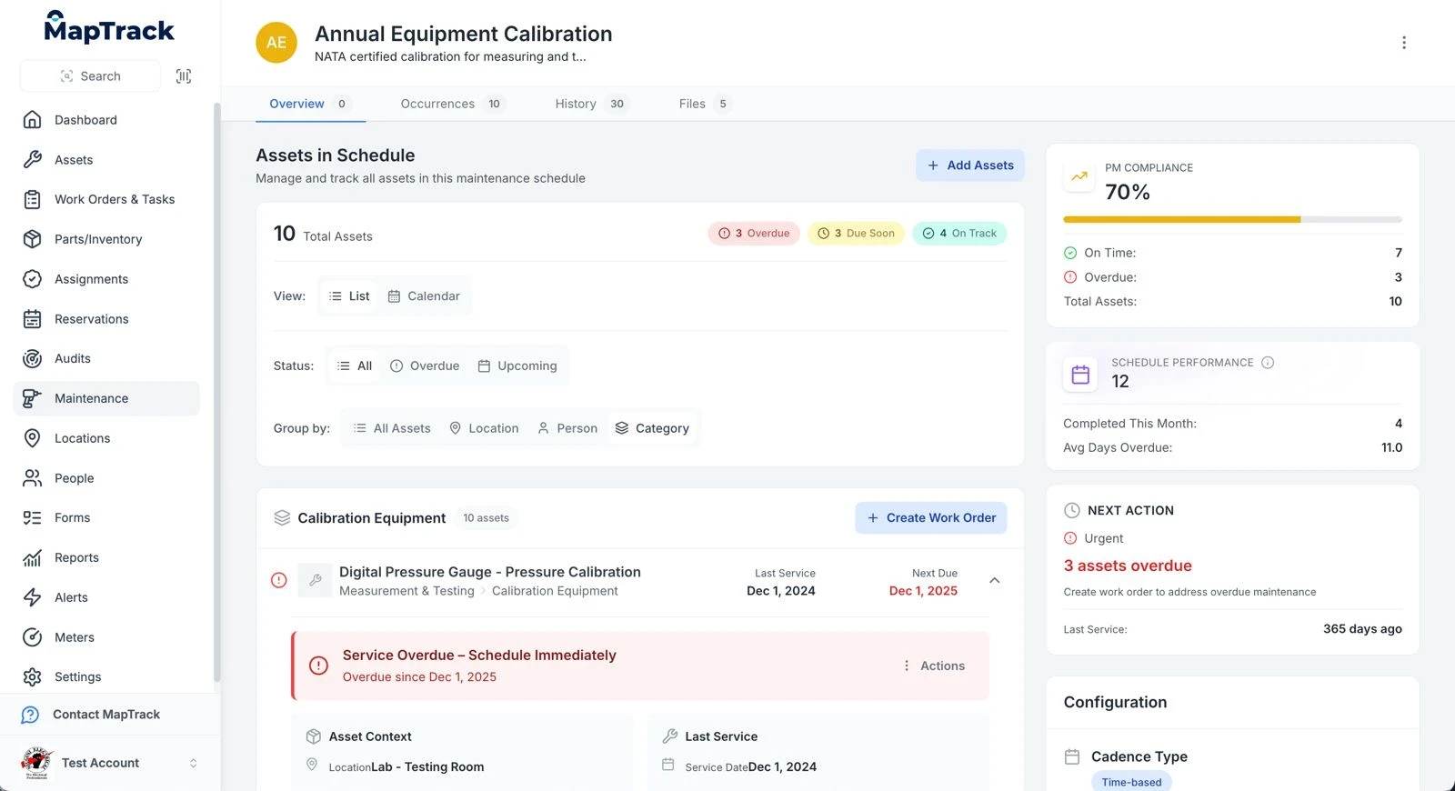Click the overdue alert icon on Digital Pressure Gauge
This screenshot has width=1455, height=791.
(x=279, y=580)
